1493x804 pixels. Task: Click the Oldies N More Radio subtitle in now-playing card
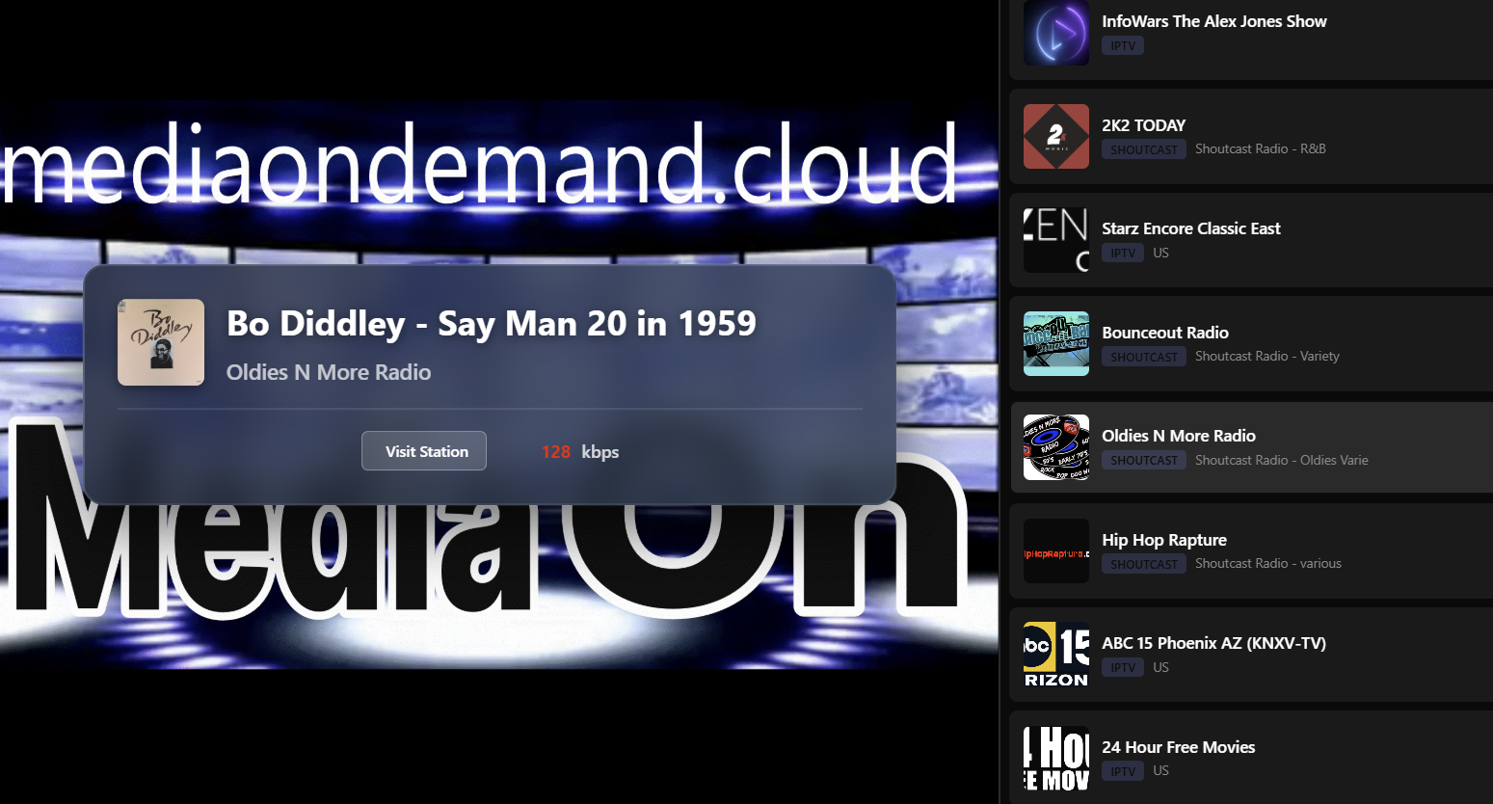tap(328, 372)
